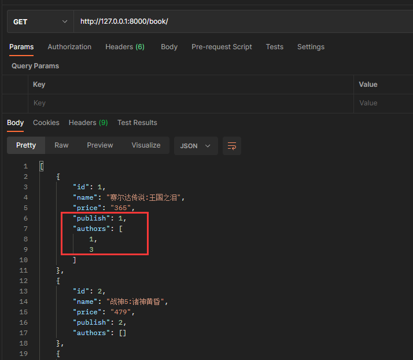Viewport: 413px width, 360px height.
Task: Click the request URL field
Action: pos(243,21)
